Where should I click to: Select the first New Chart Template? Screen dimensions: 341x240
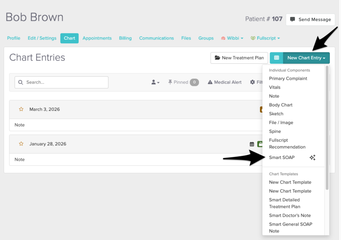click(x=290, y=182)
